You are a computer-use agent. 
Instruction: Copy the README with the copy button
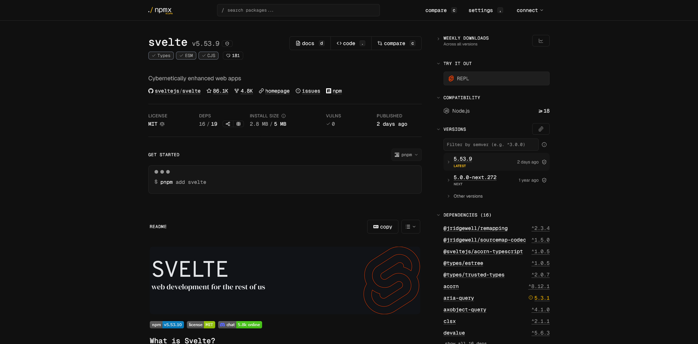(383, 227)
